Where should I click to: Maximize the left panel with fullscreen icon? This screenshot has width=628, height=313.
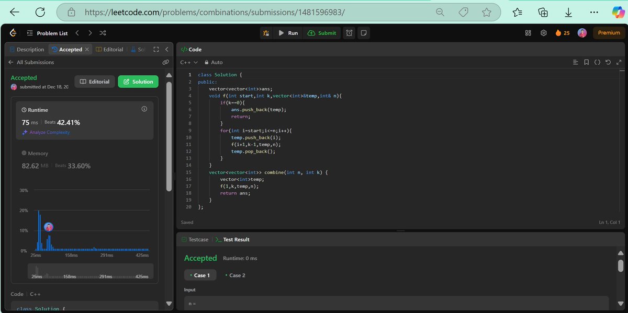156,50
